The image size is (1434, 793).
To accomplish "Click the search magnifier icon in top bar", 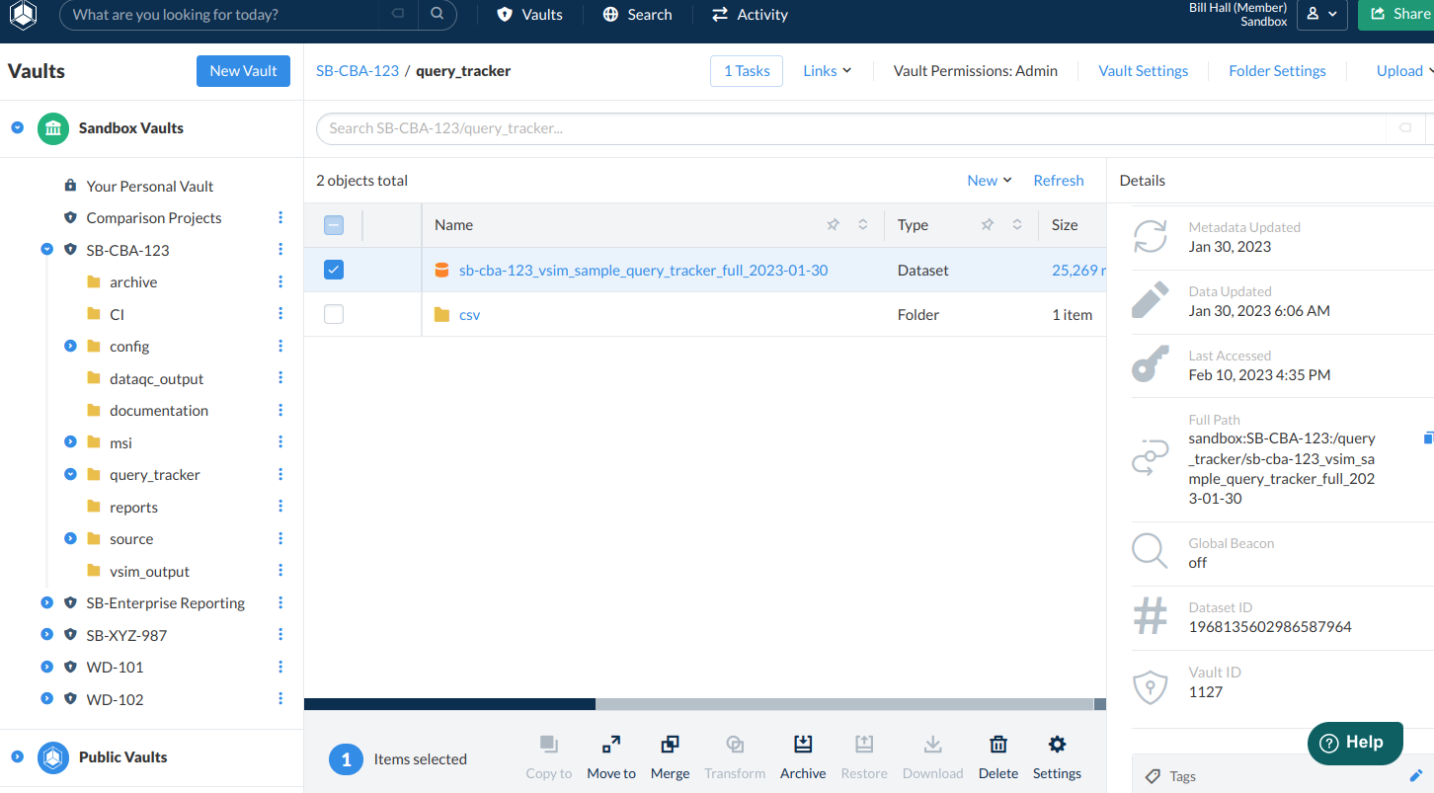I will pyautogui.click(x=437, y=15).
